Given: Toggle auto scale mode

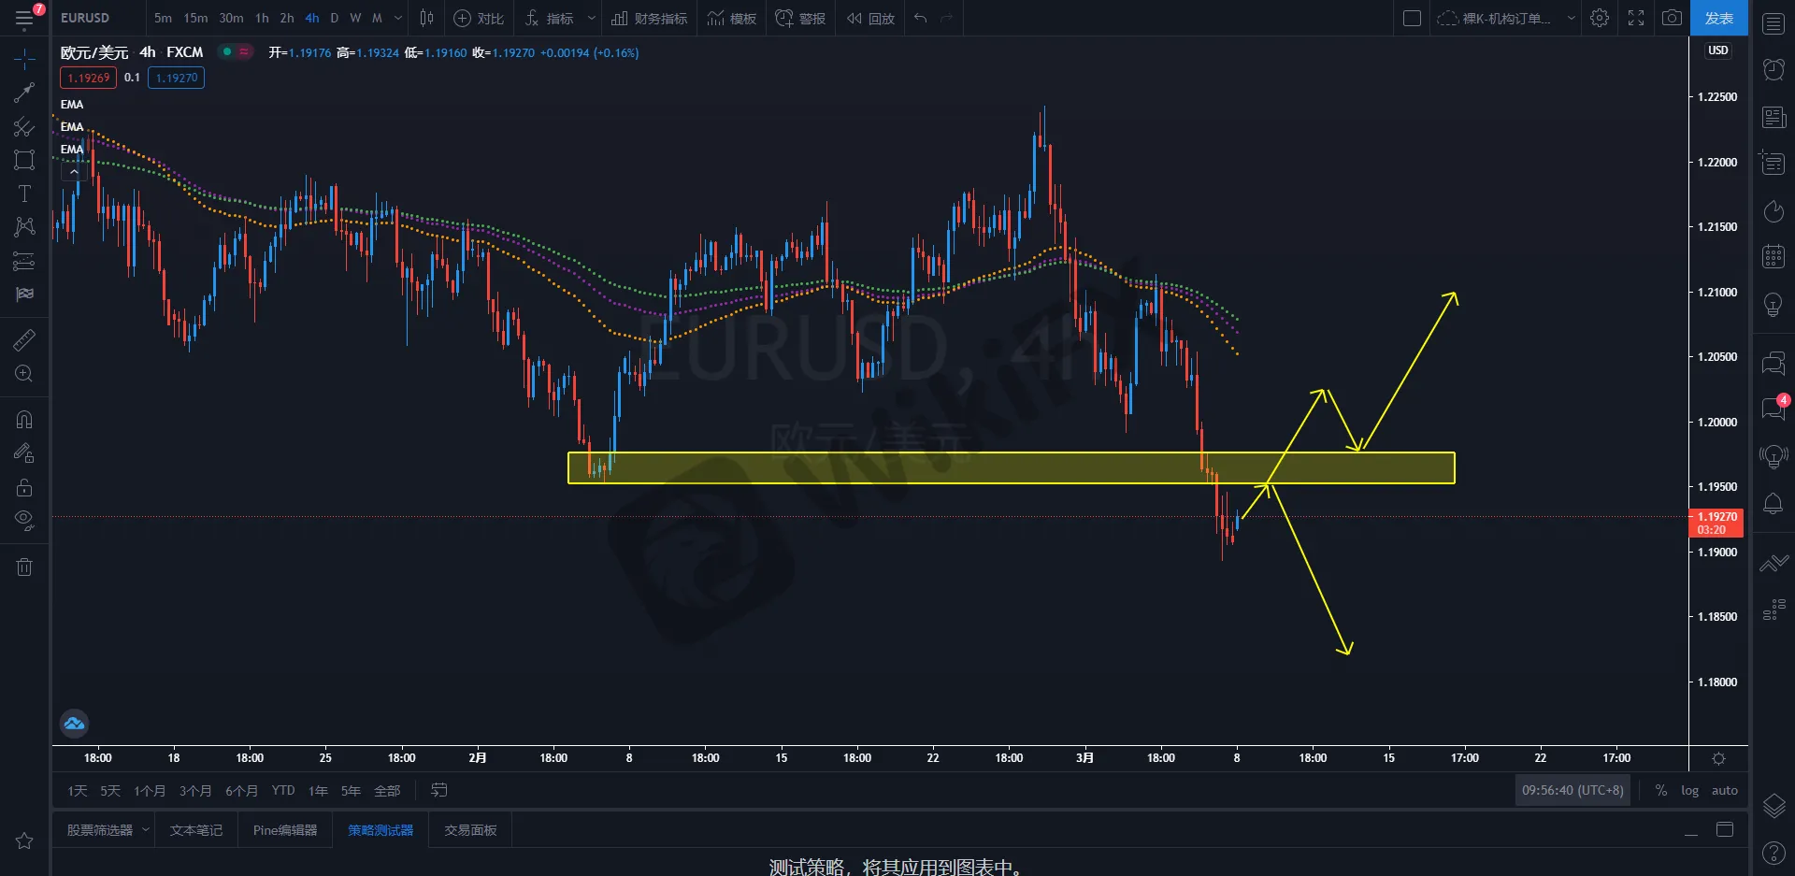Looking at the screenshot, I should coord(1724,791).
